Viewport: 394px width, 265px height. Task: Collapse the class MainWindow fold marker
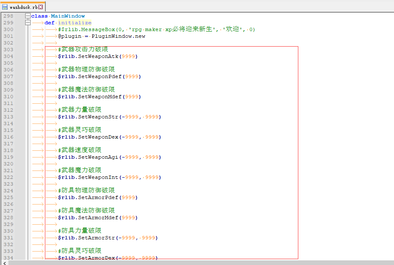tap(28, 16)
